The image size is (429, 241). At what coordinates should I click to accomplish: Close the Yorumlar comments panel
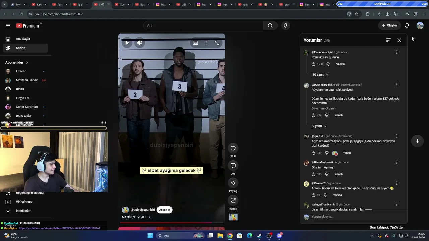[399, 40]
